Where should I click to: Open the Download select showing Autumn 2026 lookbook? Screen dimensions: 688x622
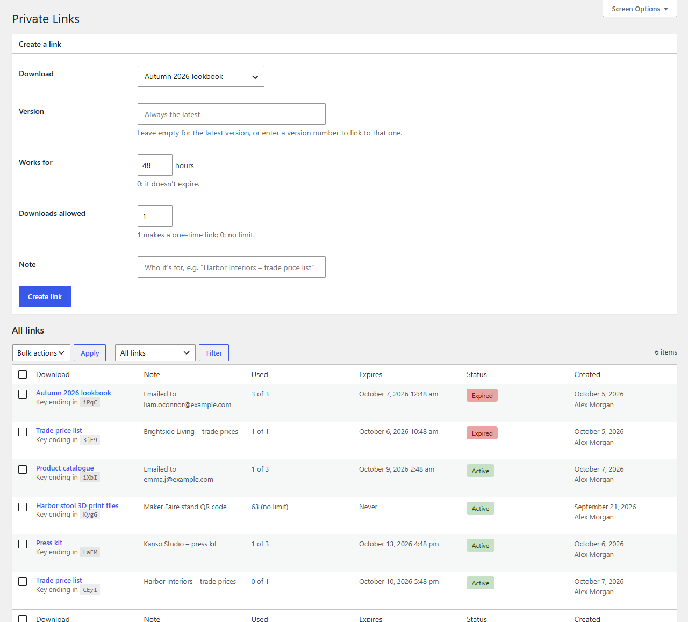click(201, 76)
